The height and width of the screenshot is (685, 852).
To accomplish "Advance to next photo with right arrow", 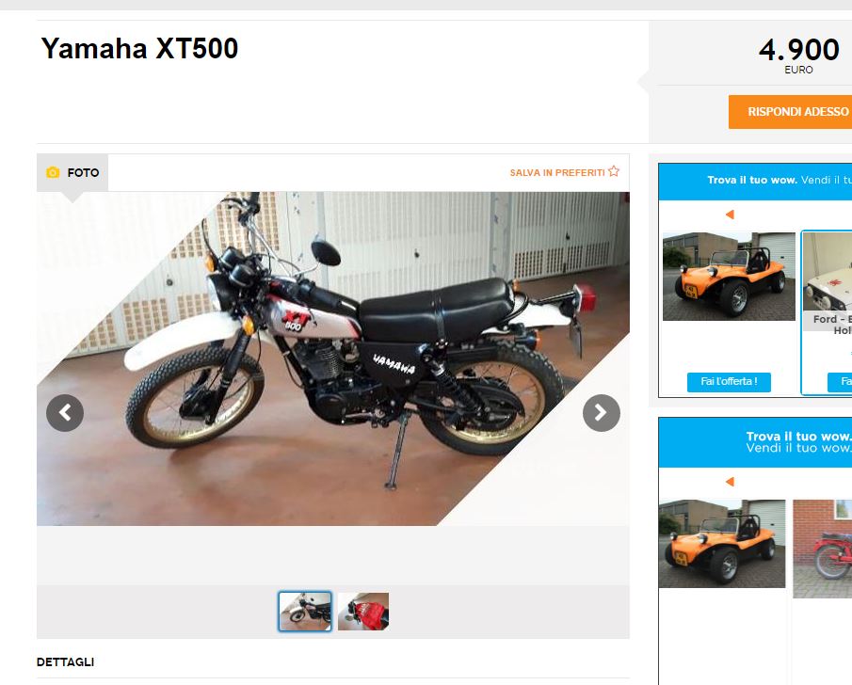I will tap(601, 413).
